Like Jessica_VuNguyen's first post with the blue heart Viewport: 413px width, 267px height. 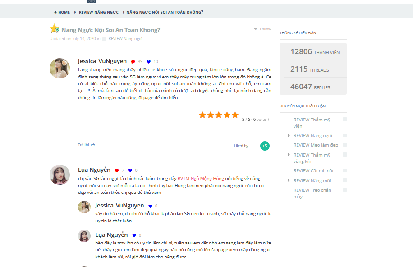148,62
